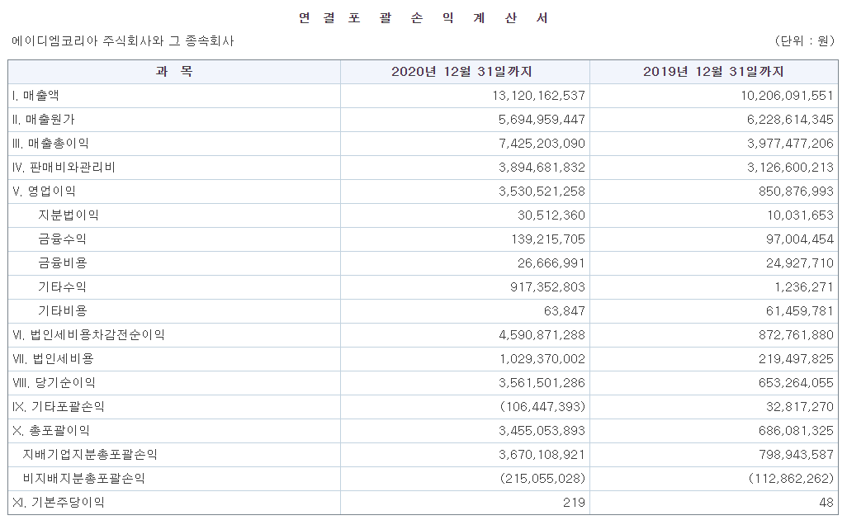This screenshot has width=847, height=525.
Task: Select the (단위 : 원) unit label
Action: [804, 41]
